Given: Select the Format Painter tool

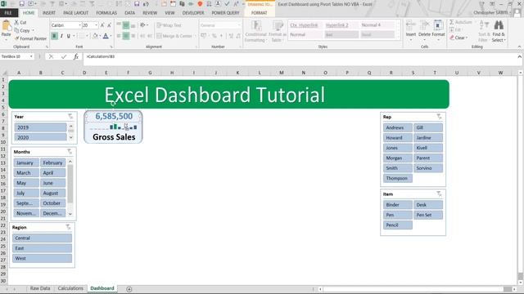Looking at the screenshot, I should point(31,38).
